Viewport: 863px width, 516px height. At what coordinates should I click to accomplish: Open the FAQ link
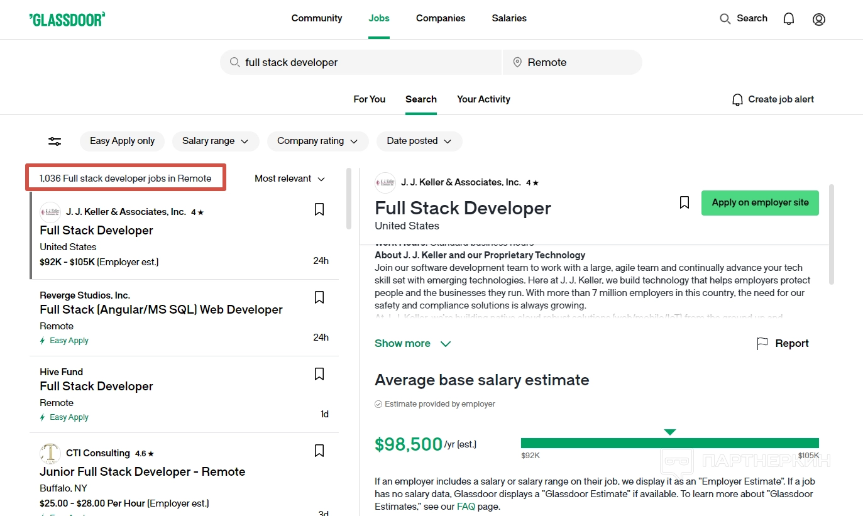[x=466, y=506]
